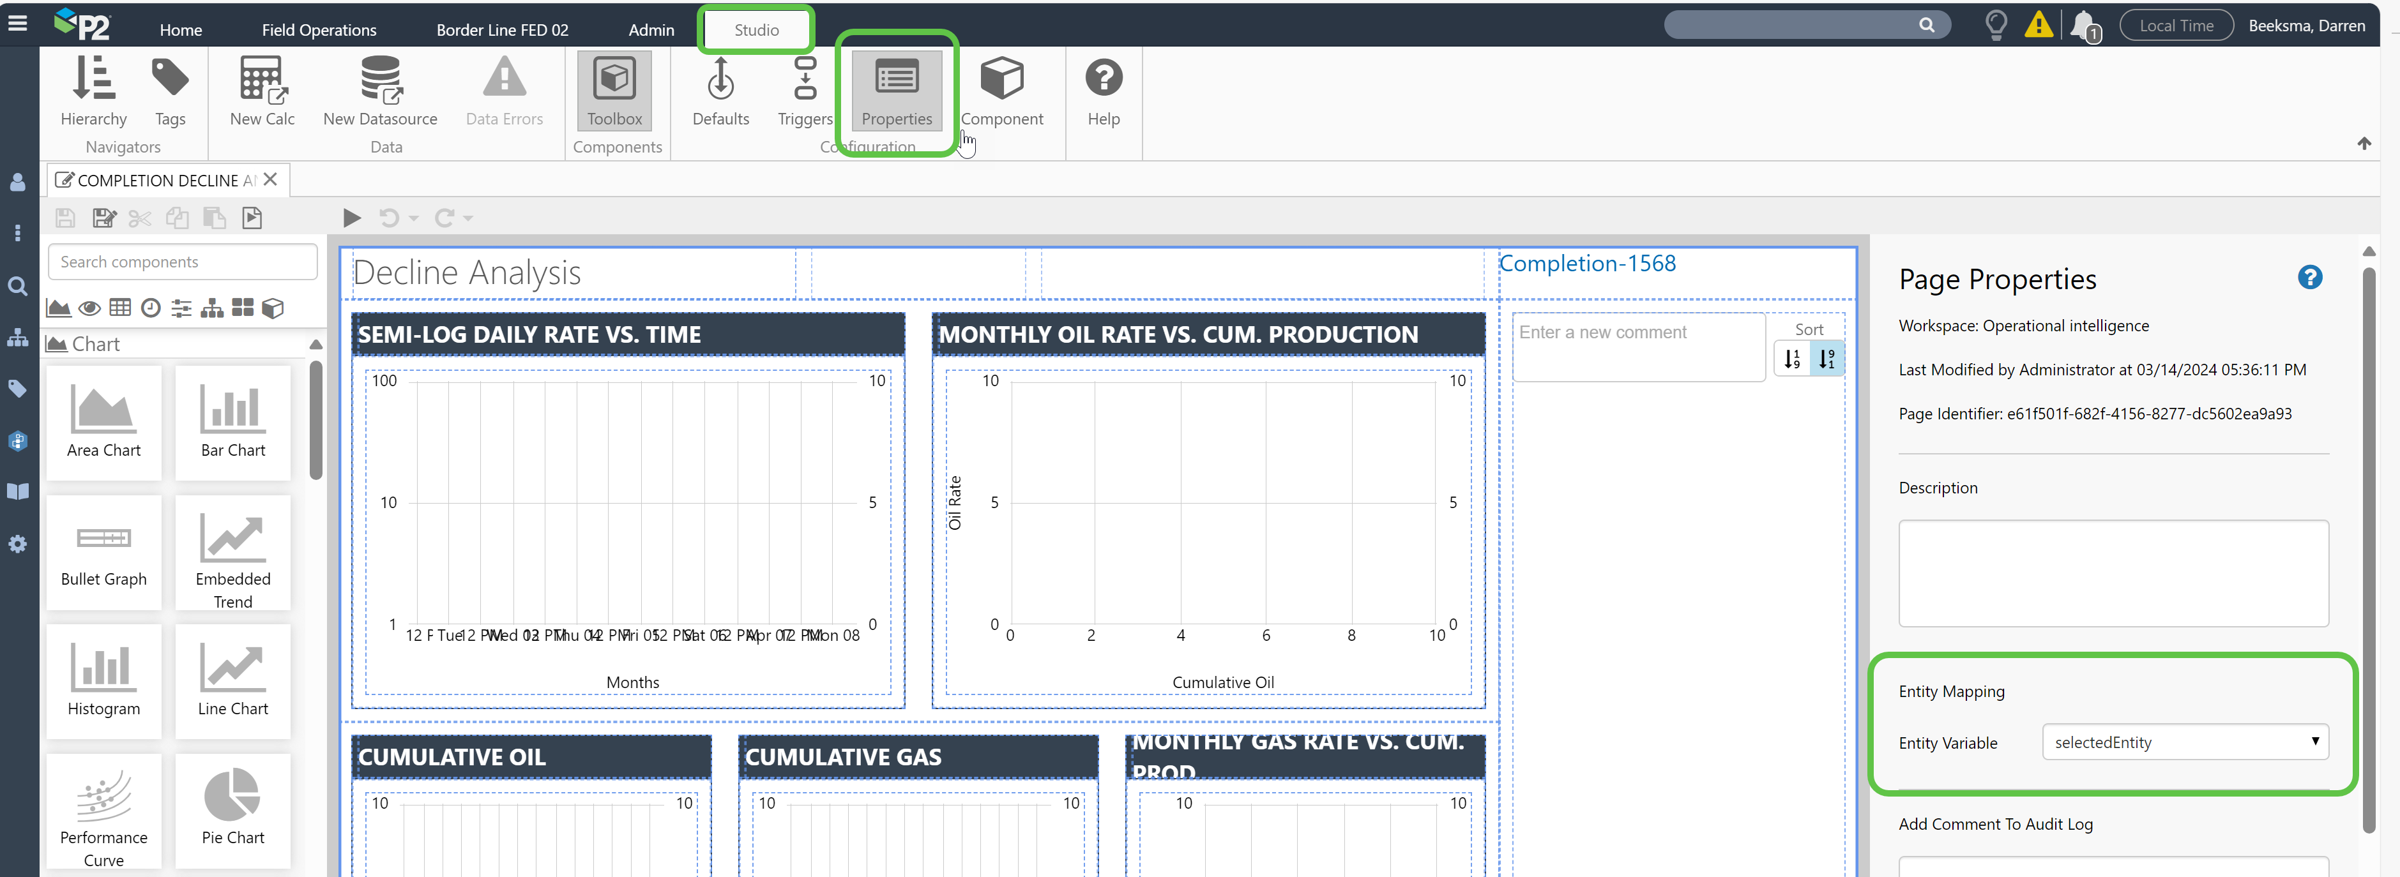Image resolution: width=2400 pixels, height=877 pixels.
Task: Open the undo history dropdown arrow
Action: (x=414, y=219)
